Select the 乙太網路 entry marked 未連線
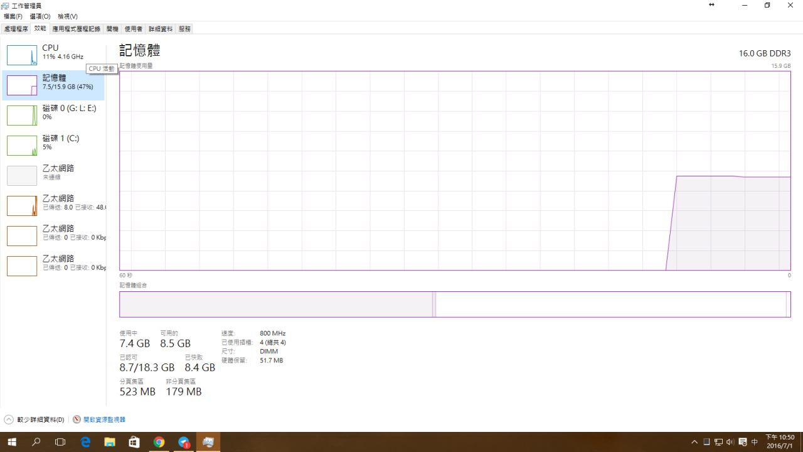This screenshot has width=803, height=452. tap(54, 175)
